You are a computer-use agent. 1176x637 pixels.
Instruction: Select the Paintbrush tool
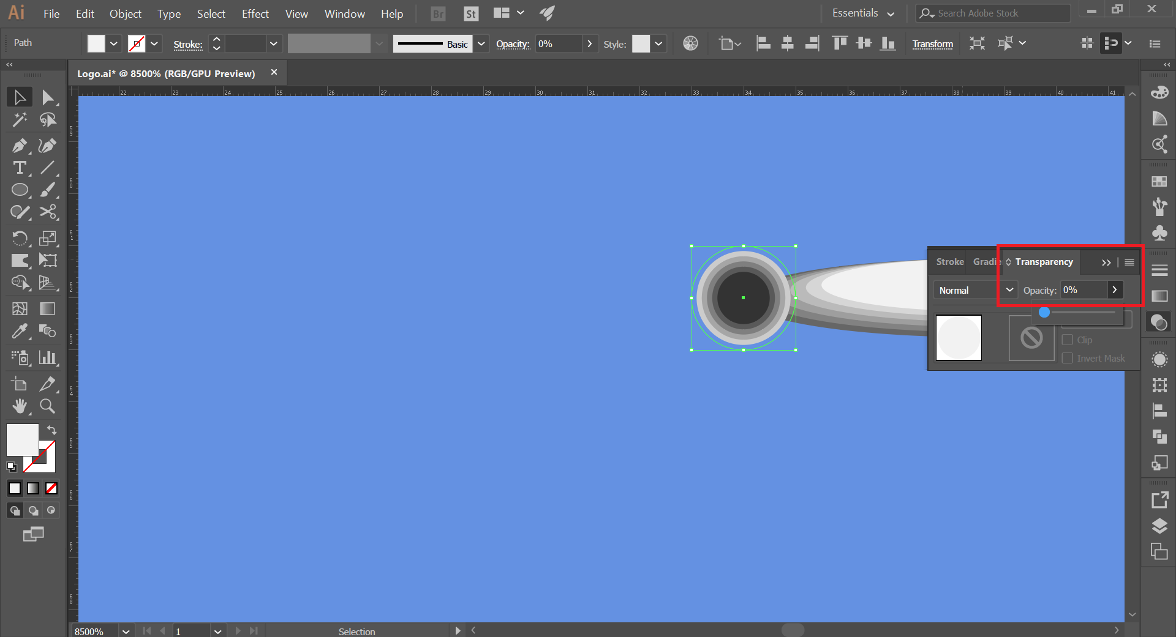click(48, 190)
